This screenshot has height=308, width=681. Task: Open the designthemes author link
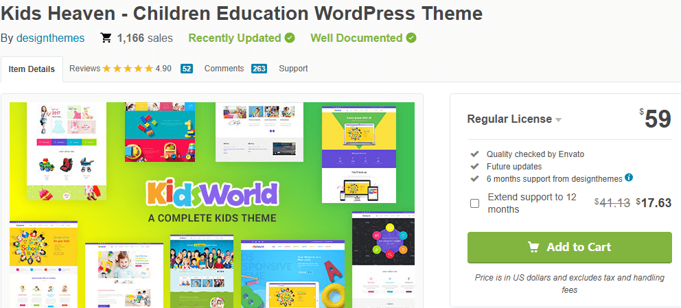tap(50, 38)
